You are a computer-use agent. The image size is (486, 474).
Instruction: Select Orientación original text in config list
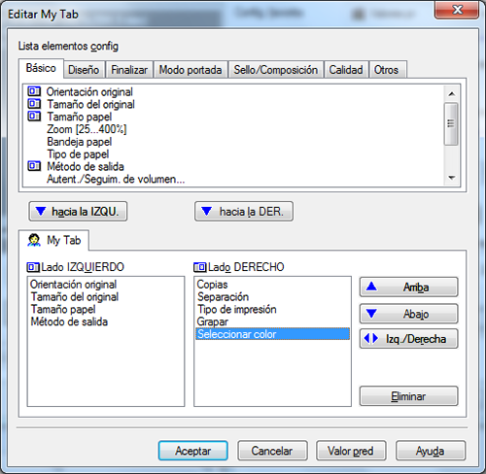point(89,91)
